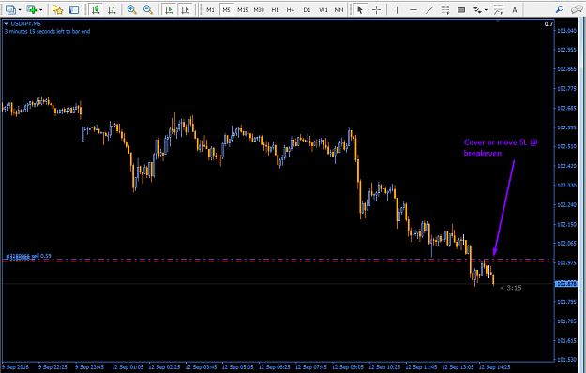
Task: Select the arrow cursor tool
Action: (x=360, y=9)
